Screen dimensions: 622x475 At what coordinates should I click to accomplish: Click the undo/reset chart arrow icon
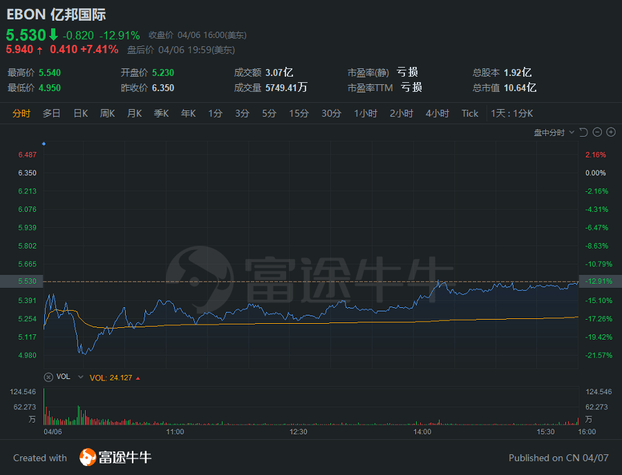(x=583, y=133)
